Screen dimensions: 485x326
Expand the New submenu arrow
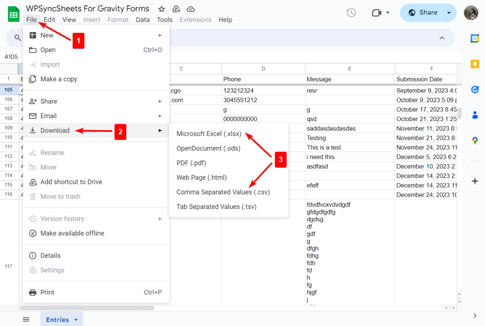click(x=160, y=35)
